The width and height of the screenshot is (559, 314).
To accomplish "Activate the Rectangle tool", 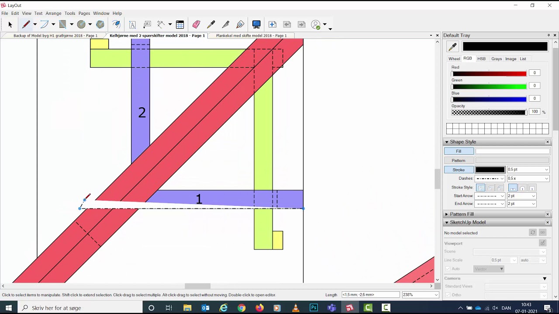I will [63, 25].
